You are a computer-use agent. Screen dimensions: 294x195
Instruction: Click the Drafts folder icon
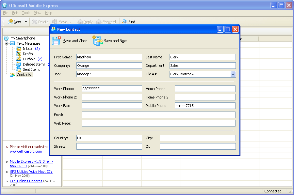point(19,54)
